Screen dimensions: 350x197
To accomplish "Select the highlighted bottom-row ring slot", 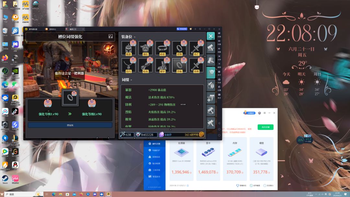I will pos(180,65).
